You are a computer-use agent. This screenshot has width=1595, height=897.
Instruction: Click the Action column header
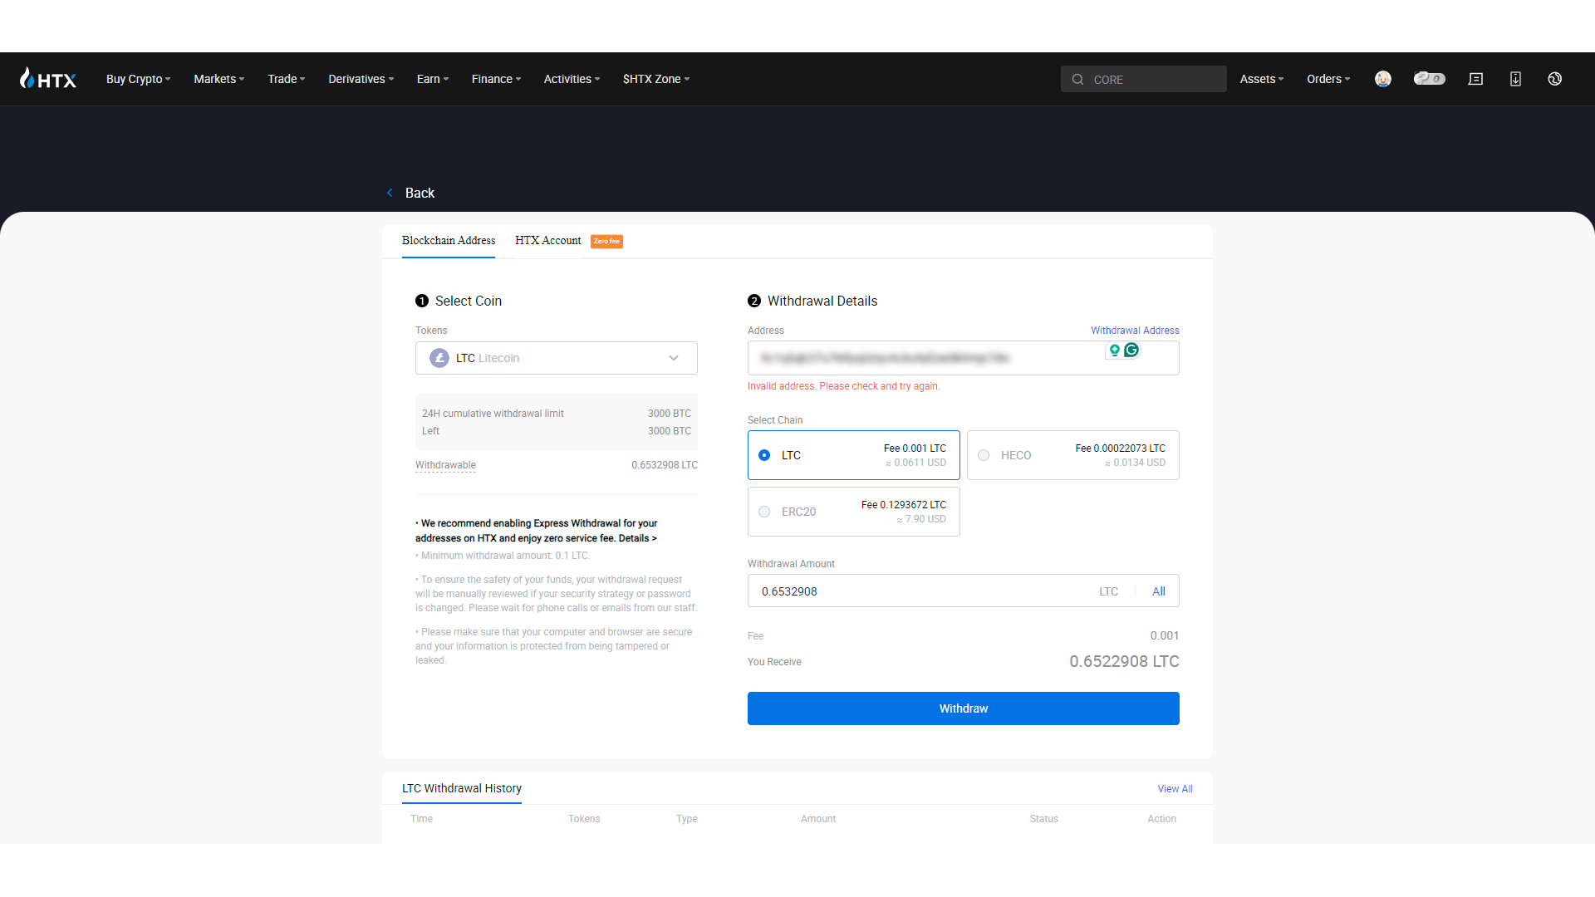(1162, 819)
